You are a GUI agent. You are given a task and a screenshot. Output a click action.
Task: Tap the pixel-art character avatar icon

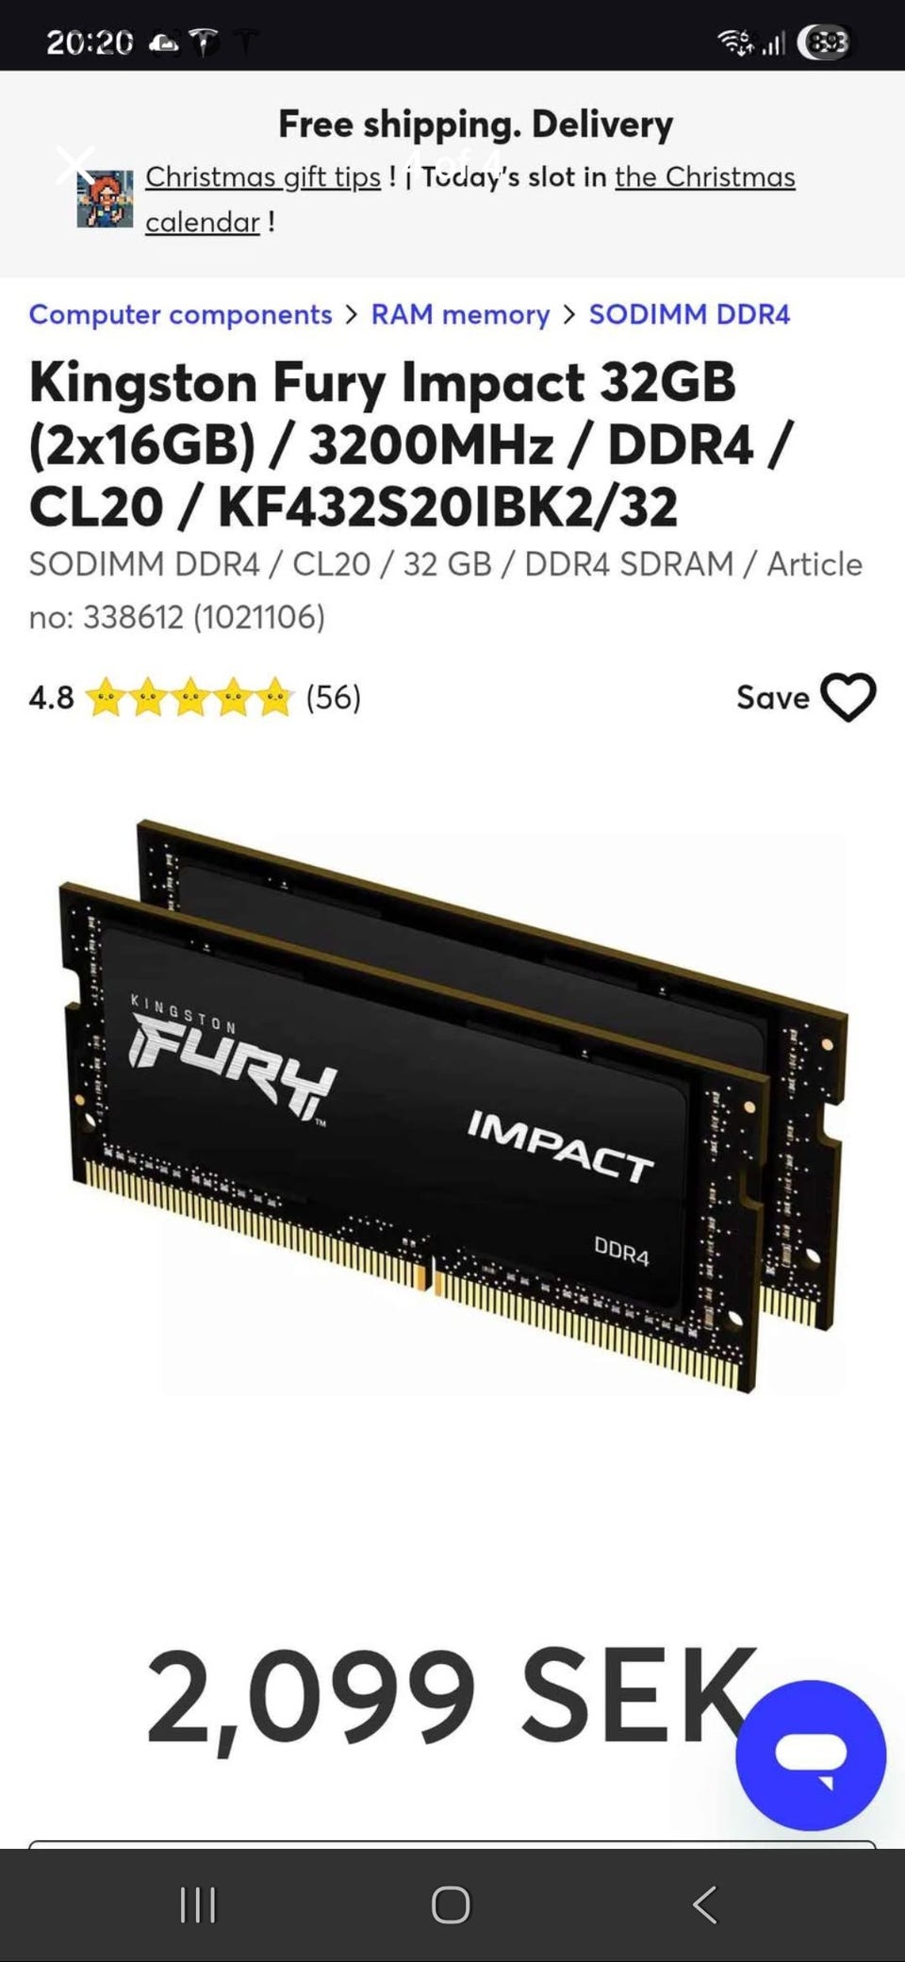[105, 199]
